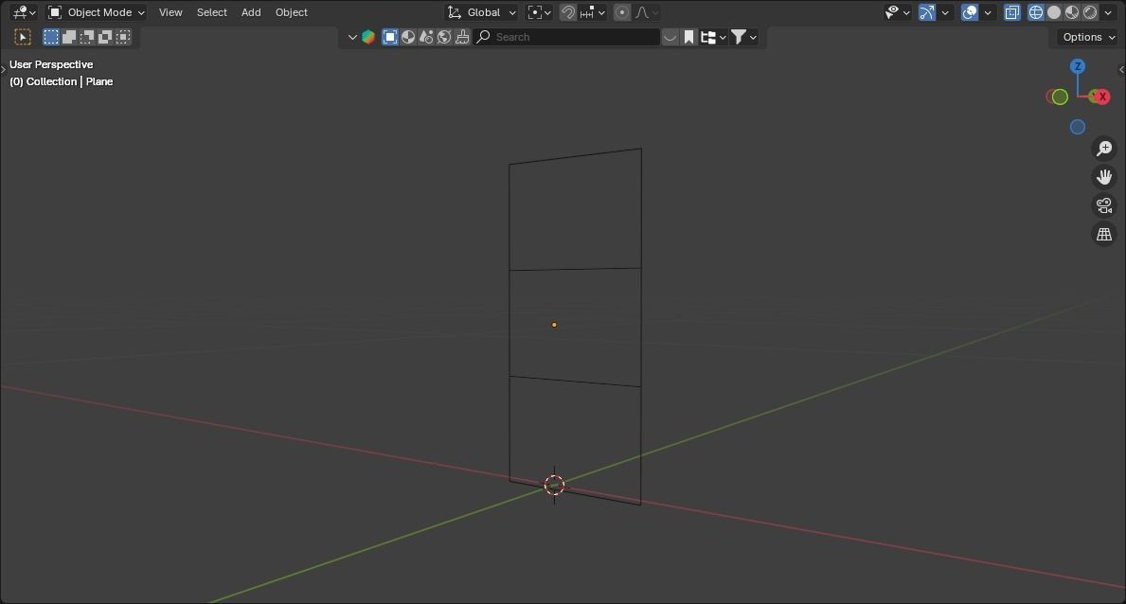Open the editor type selector
This screenshot has width=1126, height=604.
point(24,12)
